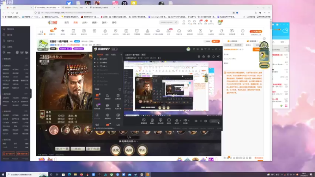
Task: Open 鱼吧 in the Douyu navigation
Action: (x=114, y=22)
